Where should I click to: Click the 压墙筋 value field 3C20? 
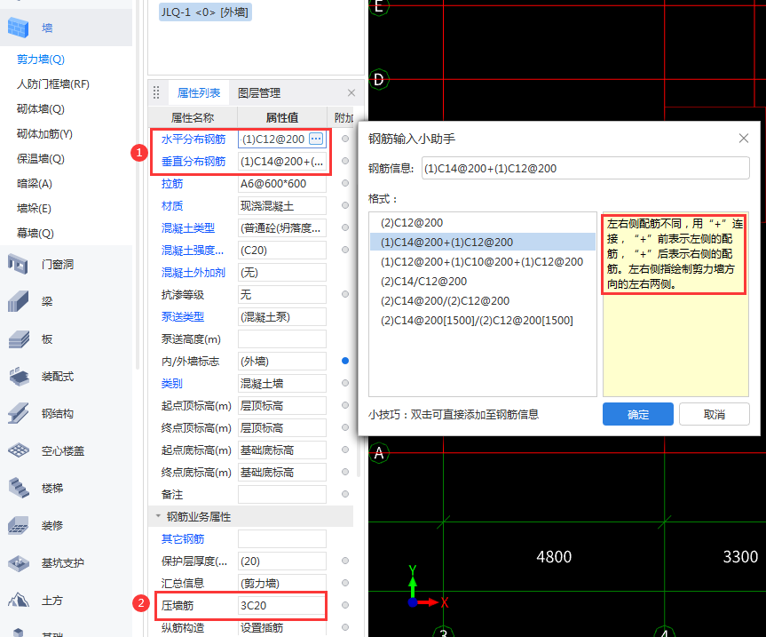(282, 606)
